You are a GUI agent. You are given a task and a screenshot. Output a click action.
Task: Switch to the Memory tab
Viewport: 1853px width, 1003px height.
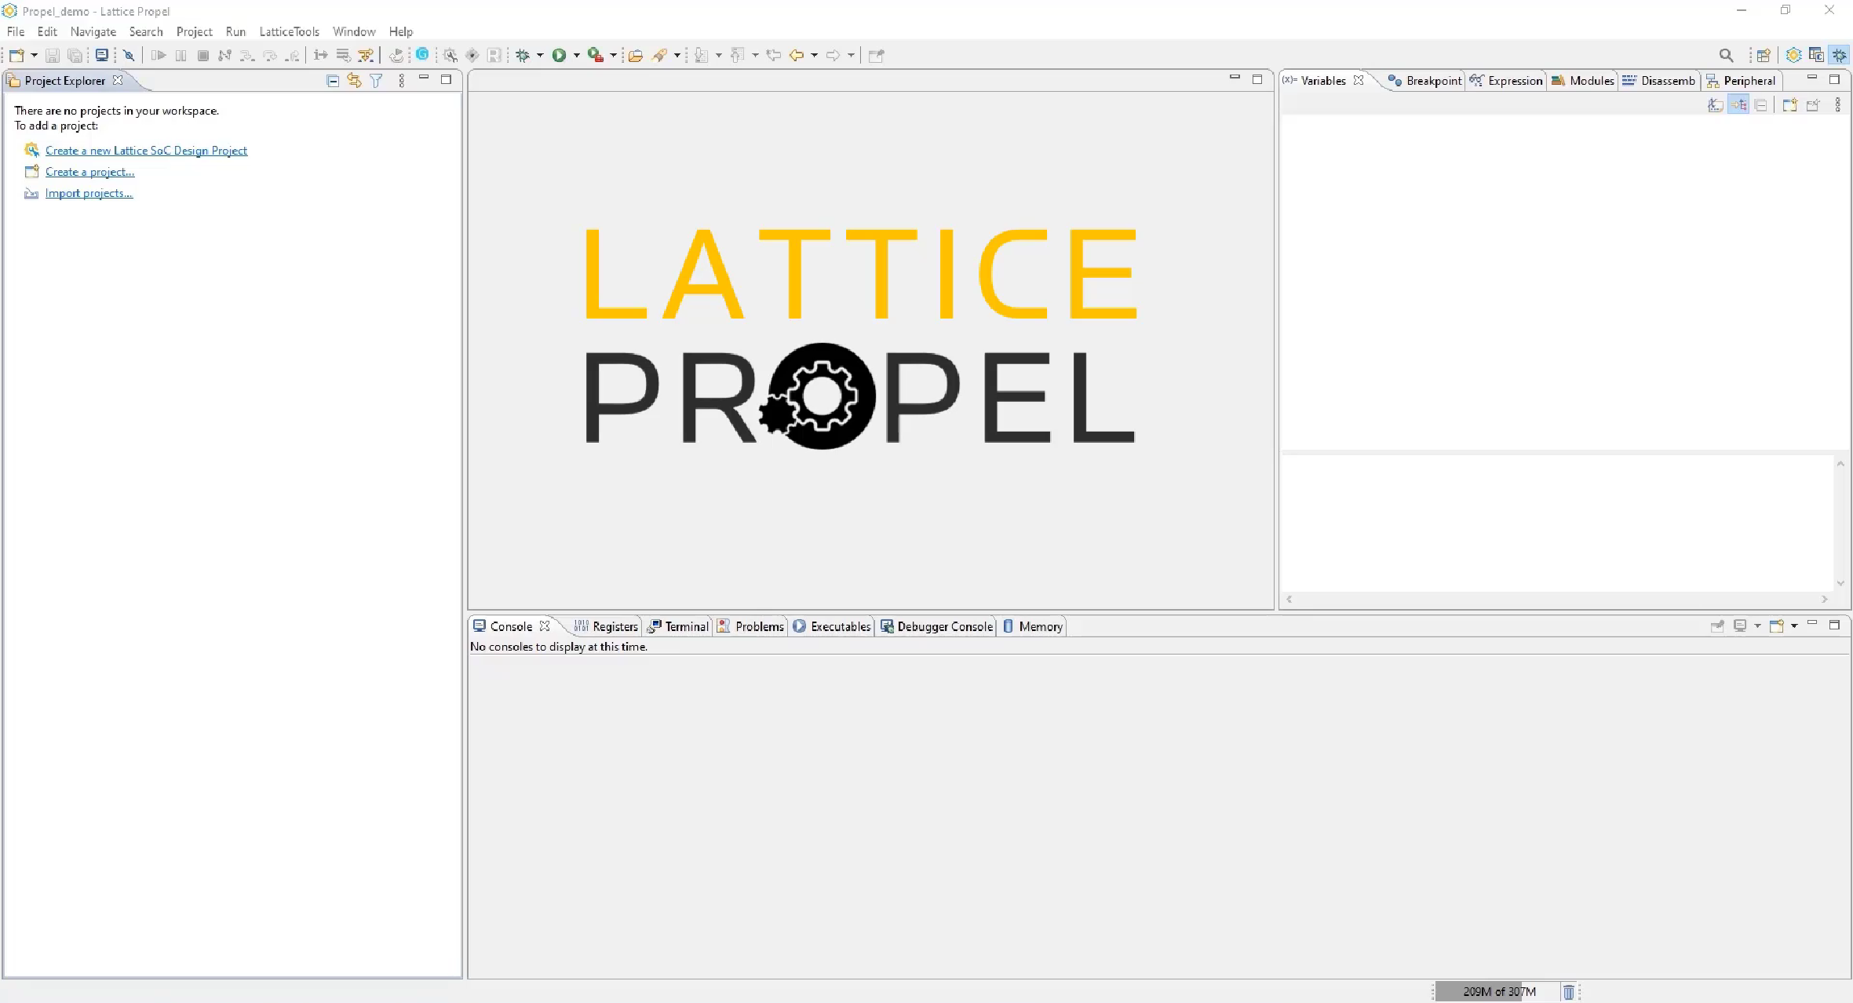click(x=1030, y=626)
